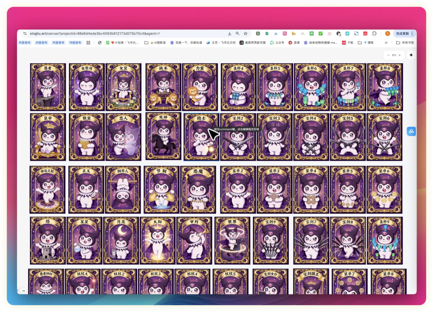Select the 女祭司 card image
433x312 pixels.
[87, 87]
